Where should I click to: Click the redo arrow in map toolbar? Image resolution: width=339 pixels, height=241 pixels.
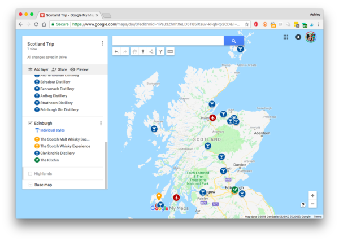[x=125, y=51]
